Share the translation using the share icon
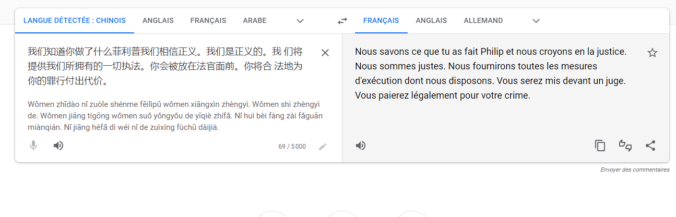The image size is (676, 217). click(x=650, y=146)
